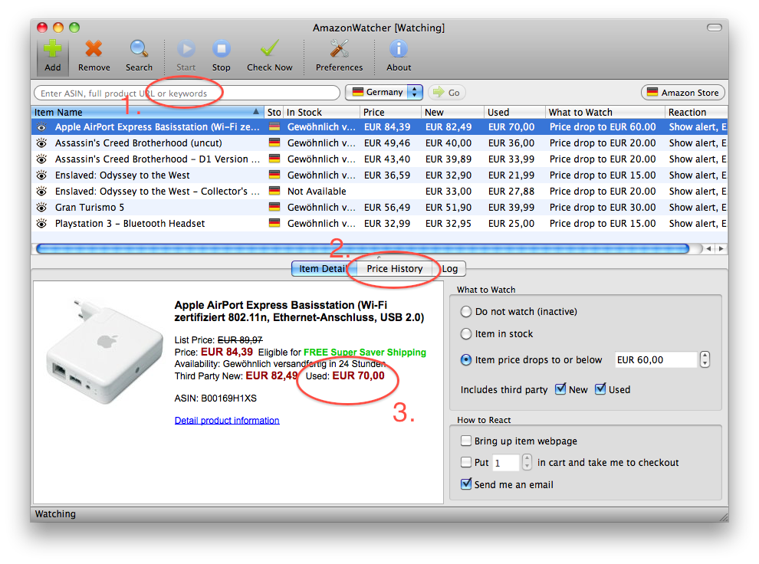The width and height of the screenshot is (759, 564).
Task: Stop watching with the Stop icon
Action: pyautogui.click(x=222, y=56)
